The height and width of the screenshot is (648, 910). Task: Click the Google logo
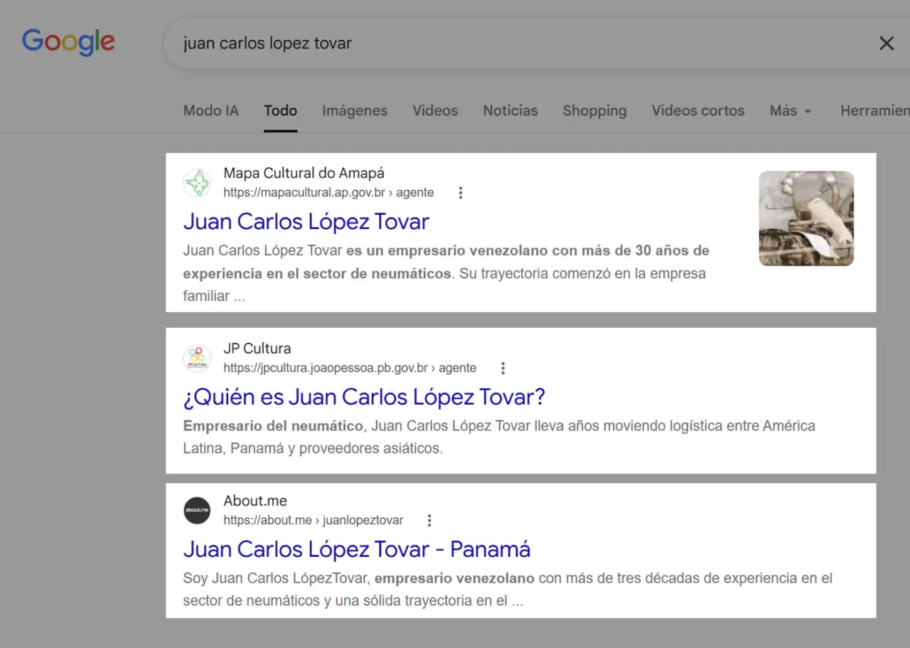tap(68, 42)
